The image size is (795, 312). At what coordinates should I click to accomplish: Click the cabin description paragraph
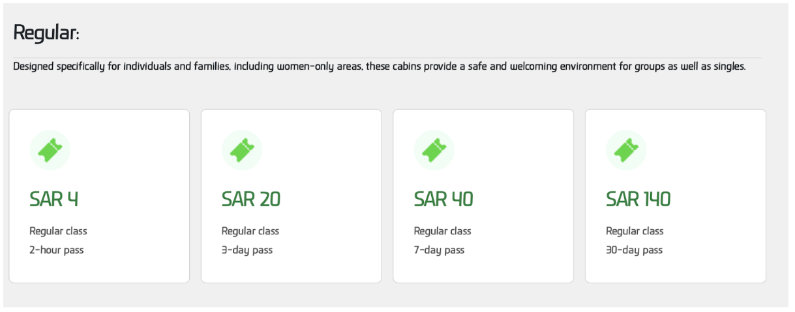tap(378, 67)
